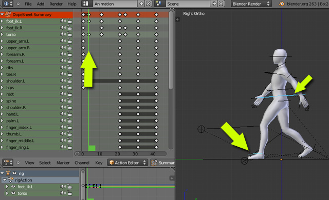Edit the Scene name field
Viewport: 329px width, 200px height.
188,4
